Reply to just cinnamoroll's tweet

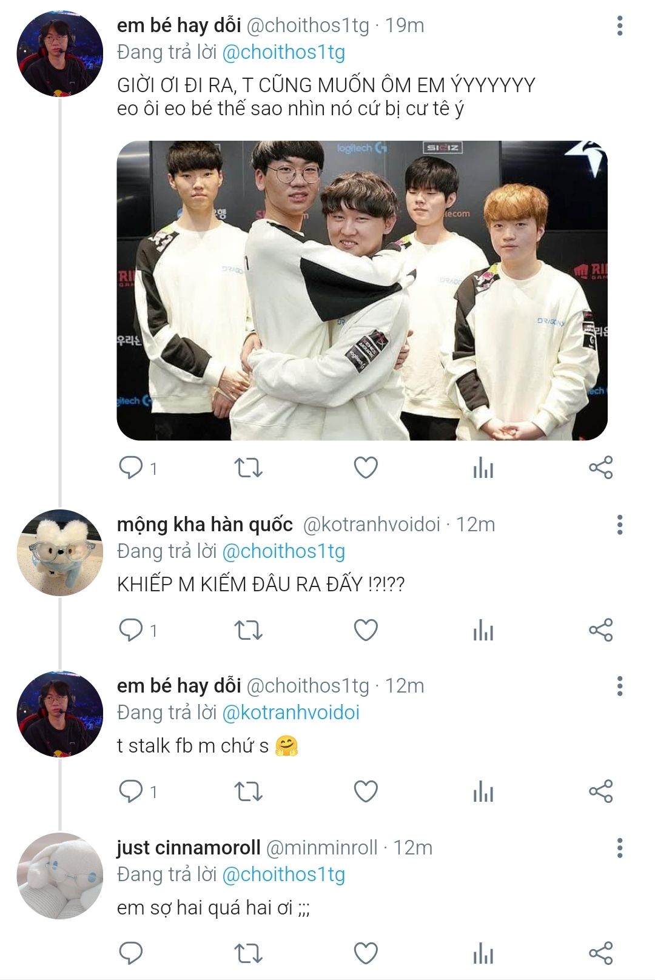(x=131, y=953)
